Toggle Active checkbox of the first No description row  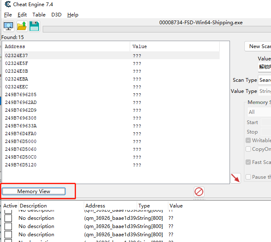(x=8, y=218)
